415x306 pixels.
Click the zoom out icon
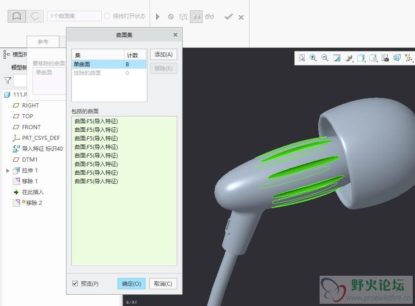point(325,58)
